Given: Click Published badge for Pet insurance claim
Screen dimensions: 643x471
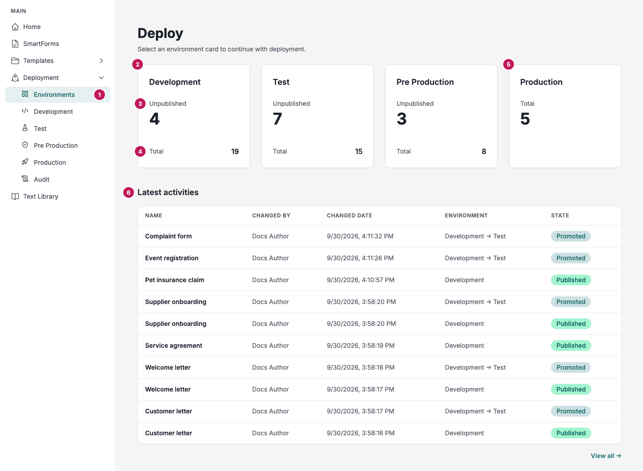Looking at the screenshot, I should coord(571,280).
